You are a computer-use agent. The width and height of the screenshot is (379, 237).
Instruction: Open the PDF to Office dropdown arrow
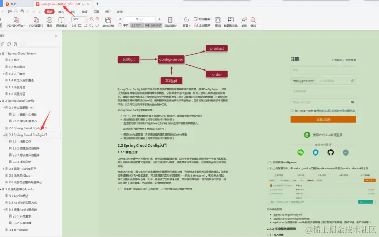(25, 26)
